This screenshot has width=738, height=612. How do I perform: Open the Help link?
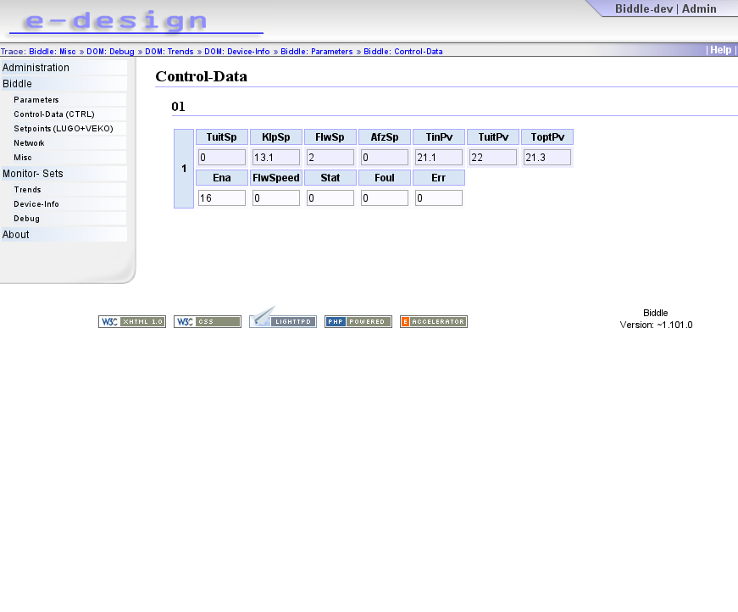720,50
